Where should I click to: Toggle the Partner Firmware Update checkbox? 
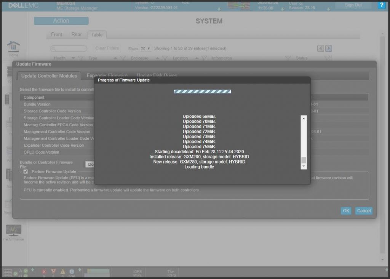26,172
